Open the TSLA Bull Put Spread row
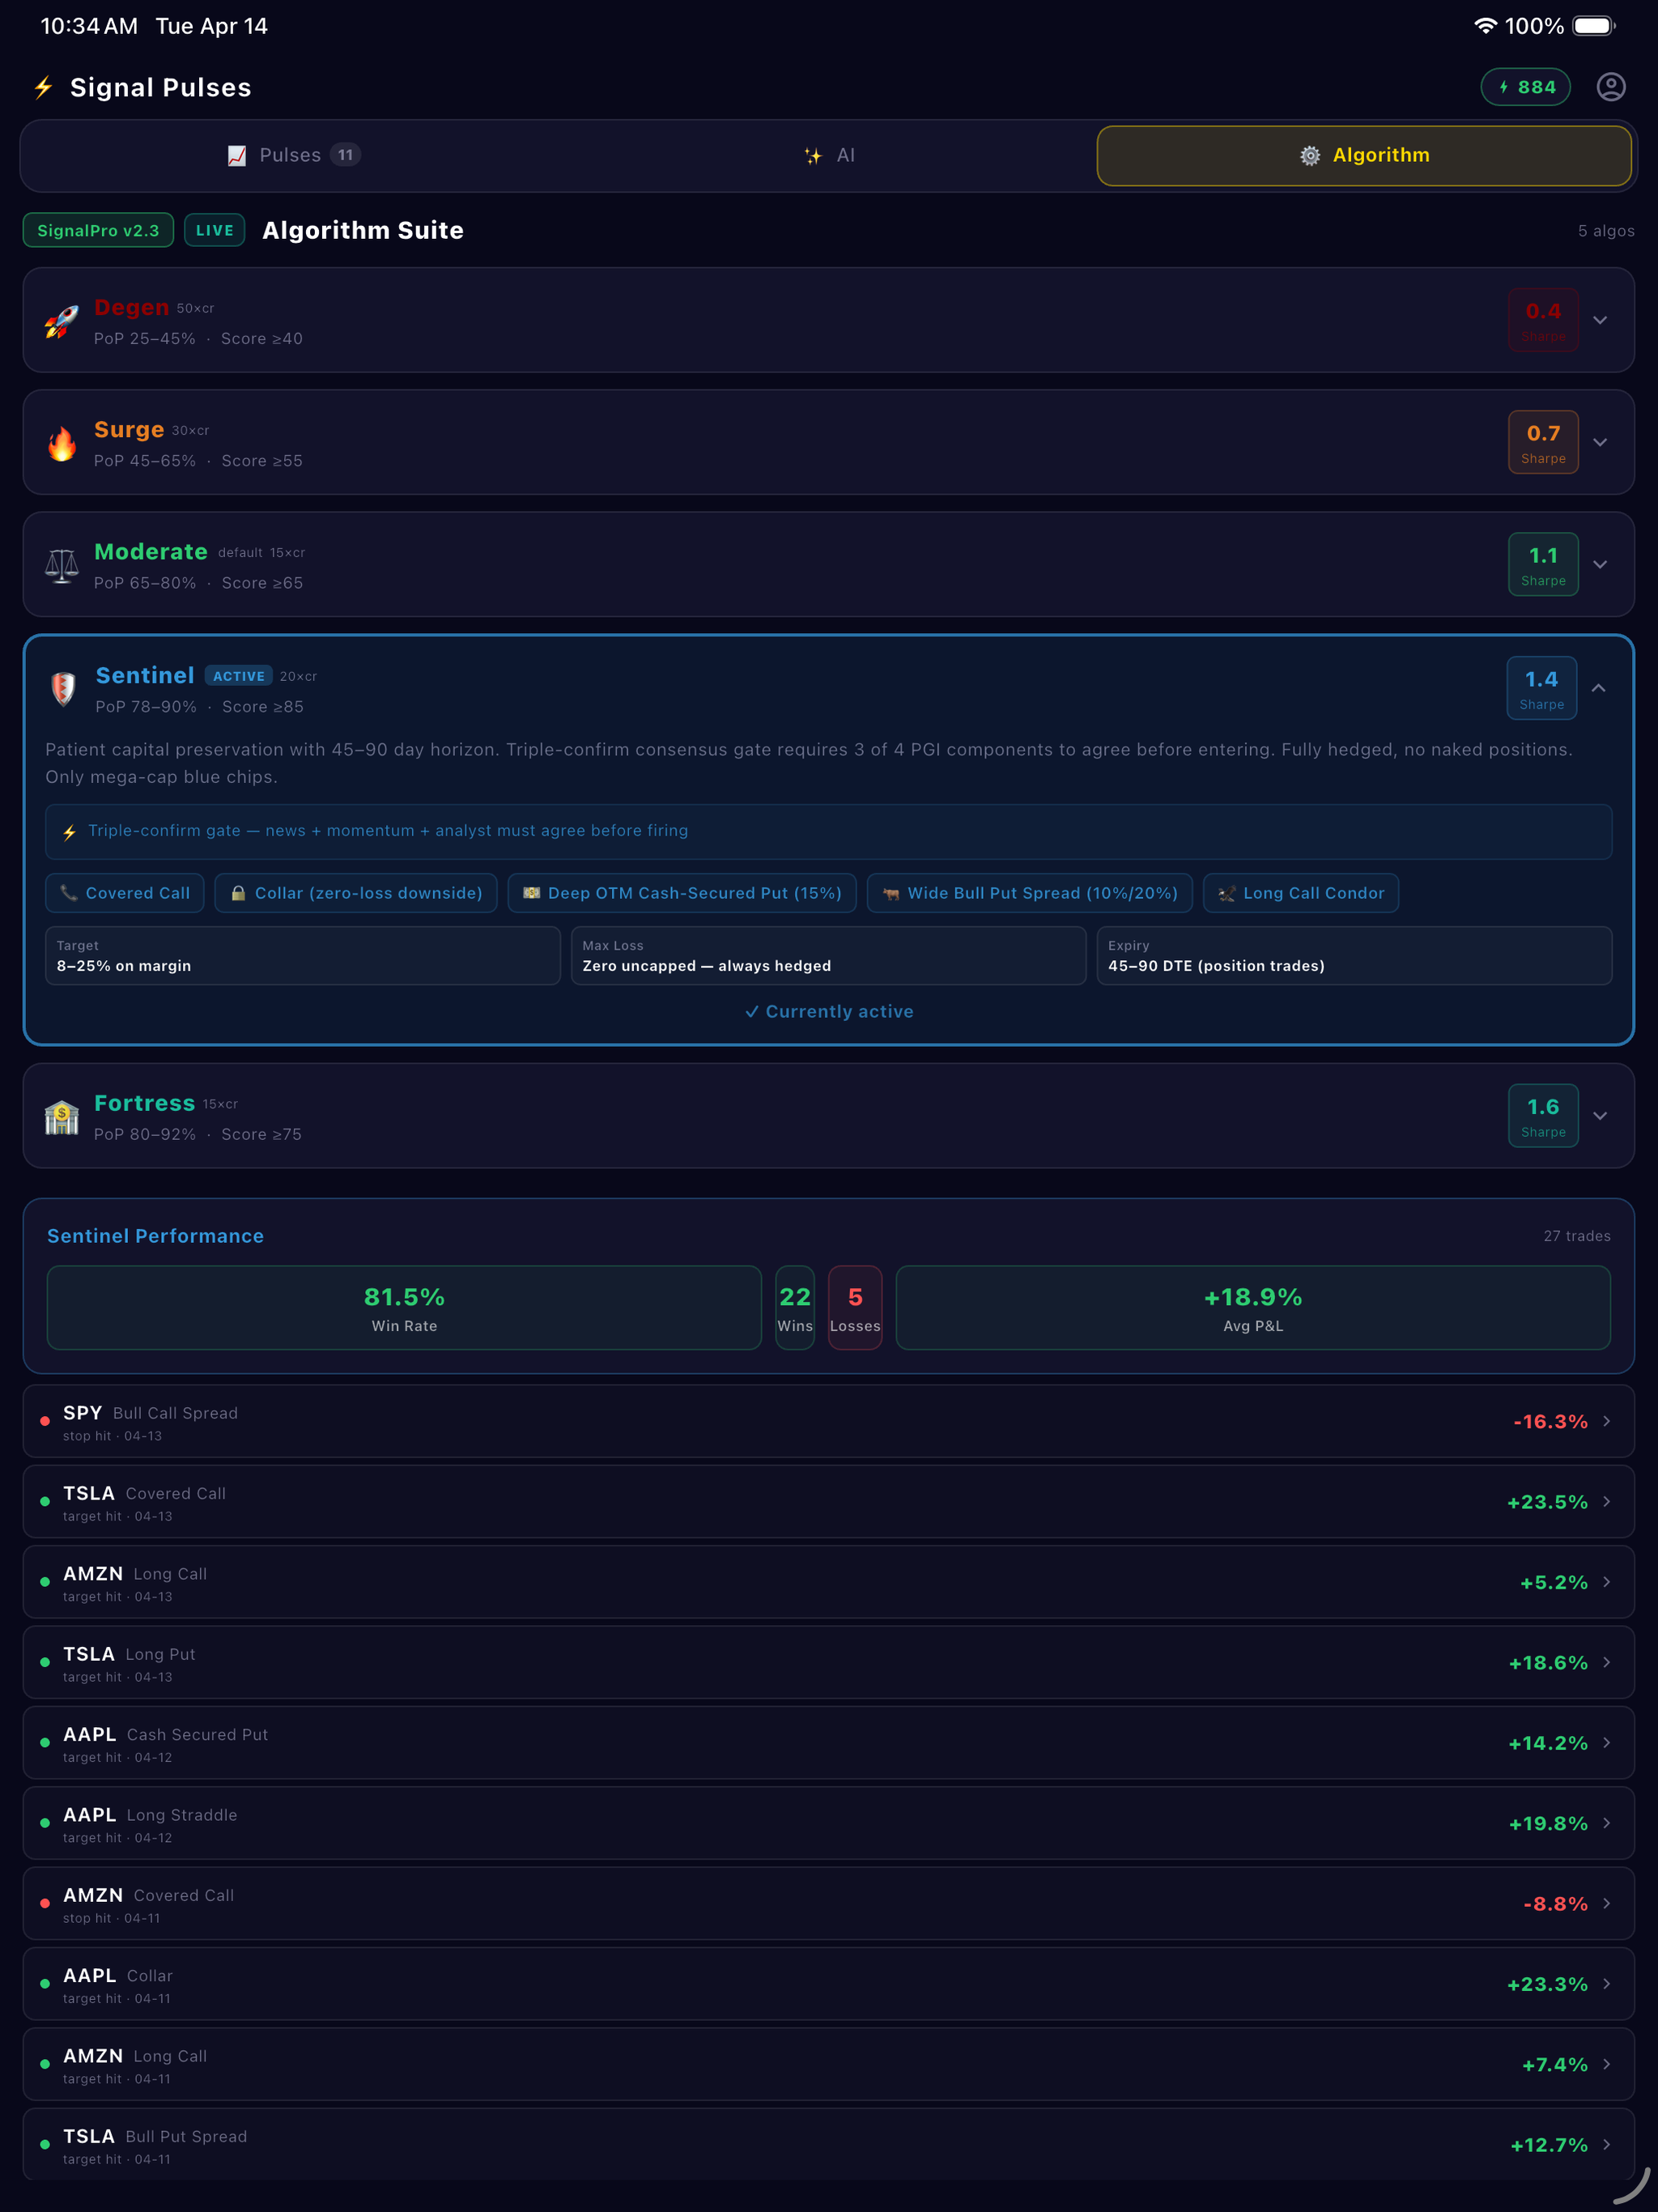 tap(829, 2144)
